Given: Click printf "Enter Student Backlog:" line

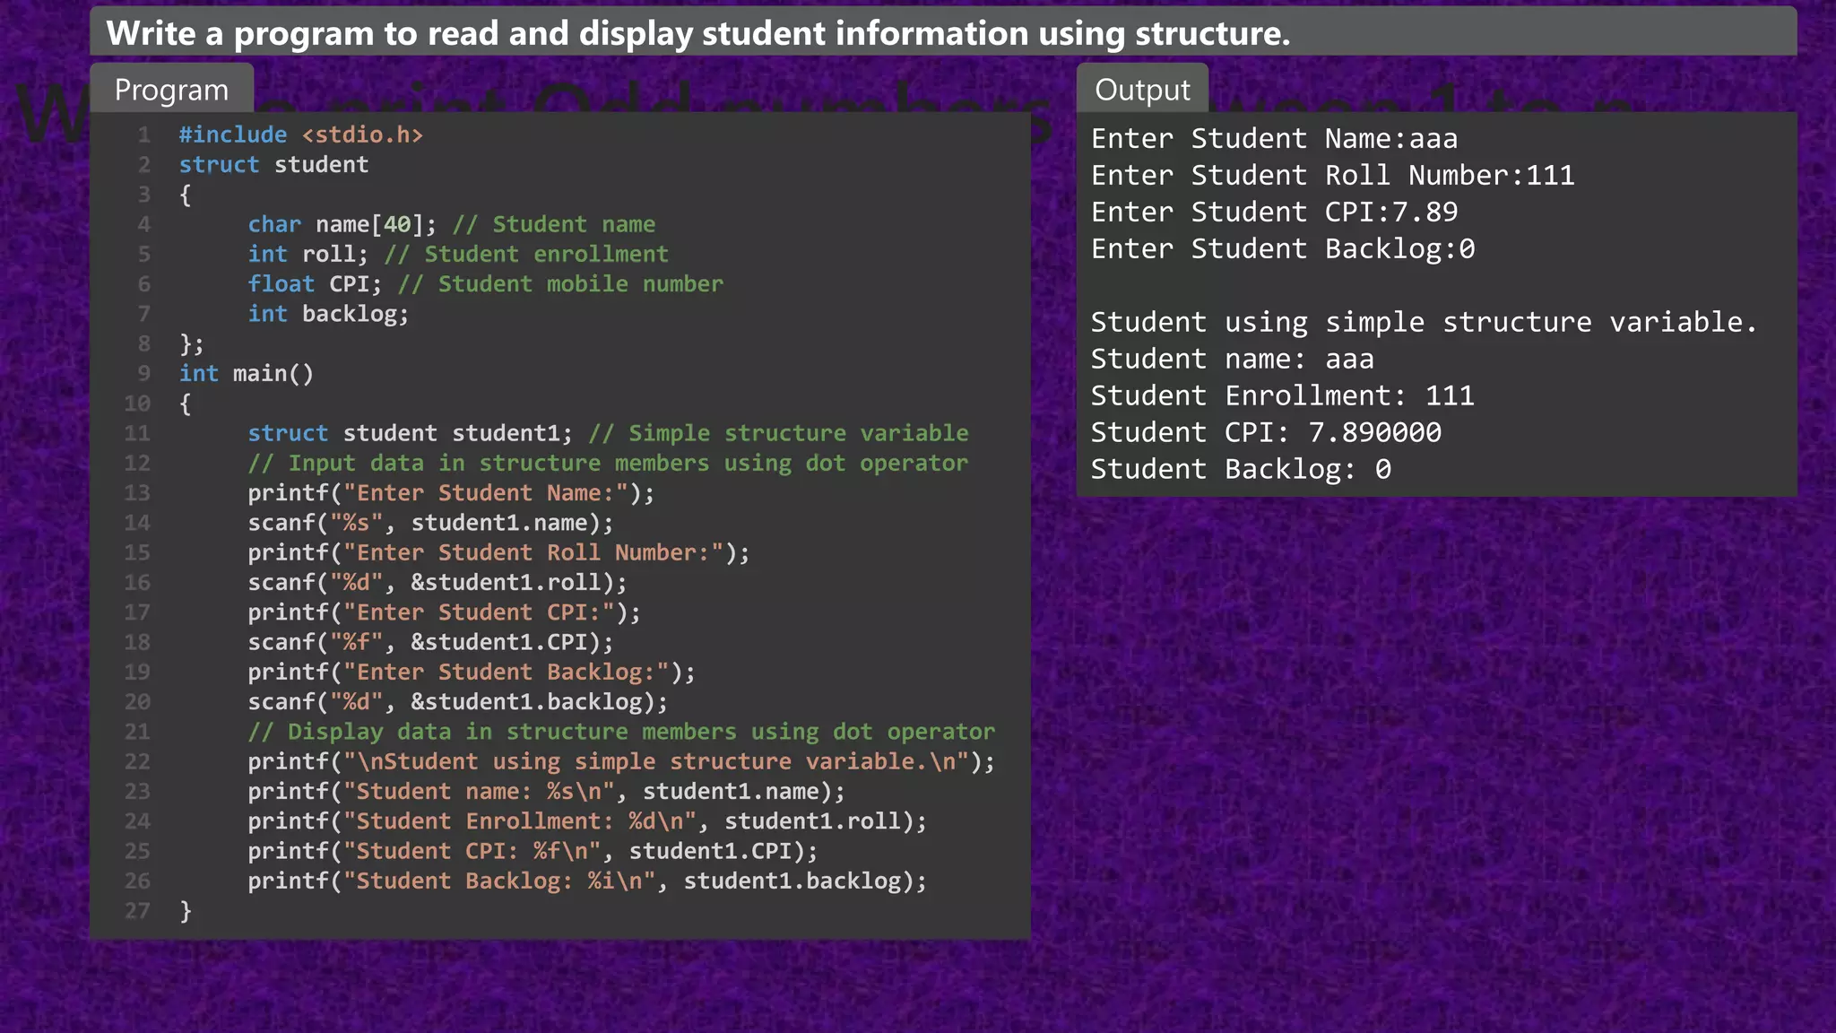Looking at the screenshot, I should tap(472, 672).
